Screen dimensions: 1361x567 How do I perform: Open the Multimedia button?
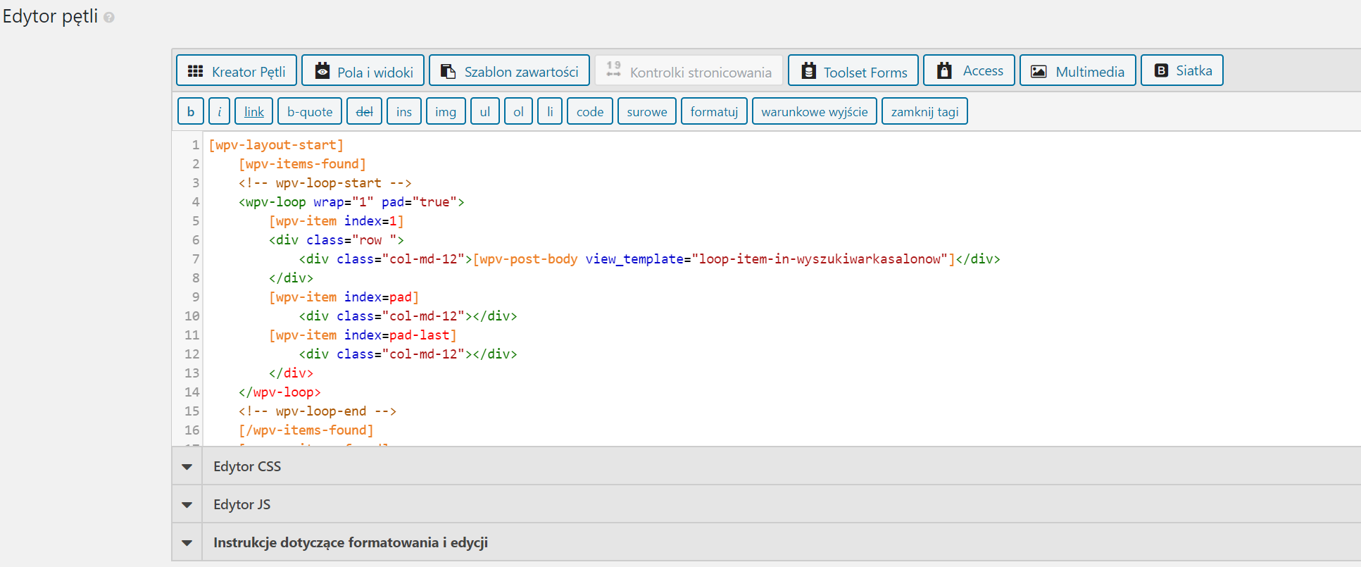tap(1078, 70)
